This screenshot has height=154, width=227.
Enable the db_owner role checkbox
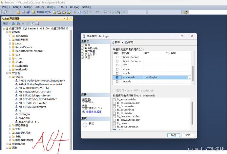pos(114,123)
